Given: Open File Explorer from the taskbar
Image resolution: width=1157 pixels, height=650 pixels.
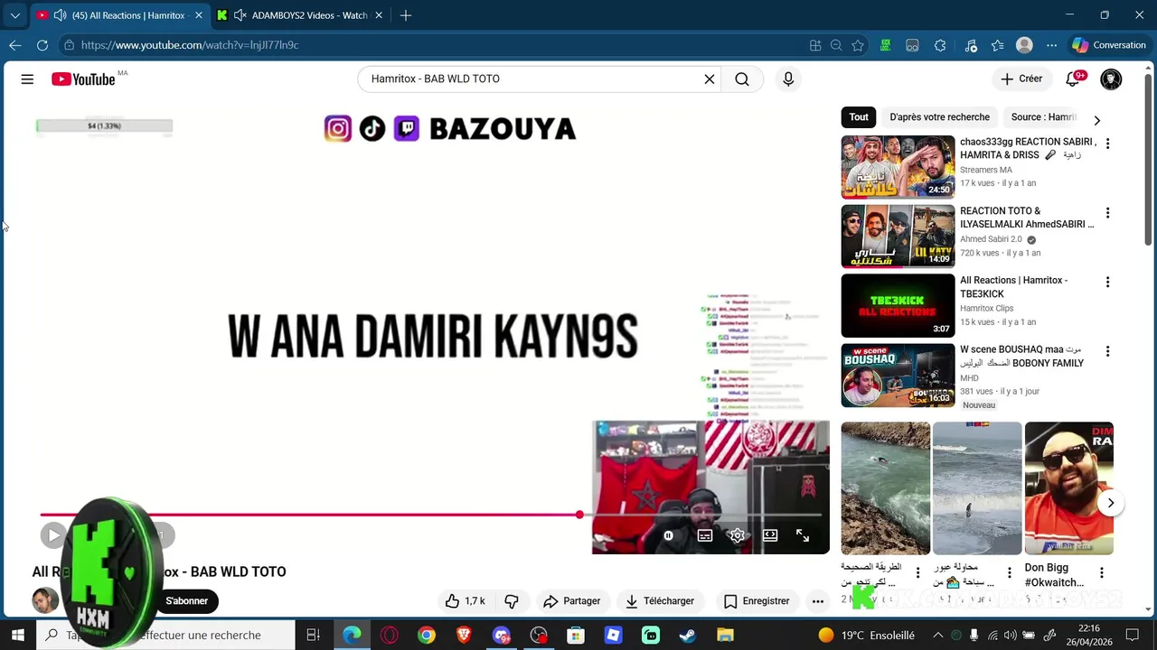Looking at the screenshot, I should pyautogui.click(x=725, y=635).
